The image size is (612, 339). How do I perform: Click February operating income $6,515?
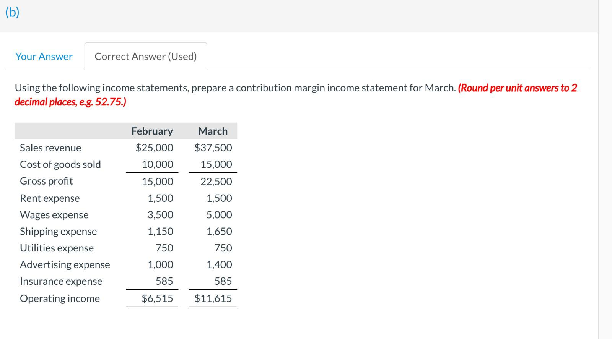click(157, 298)
